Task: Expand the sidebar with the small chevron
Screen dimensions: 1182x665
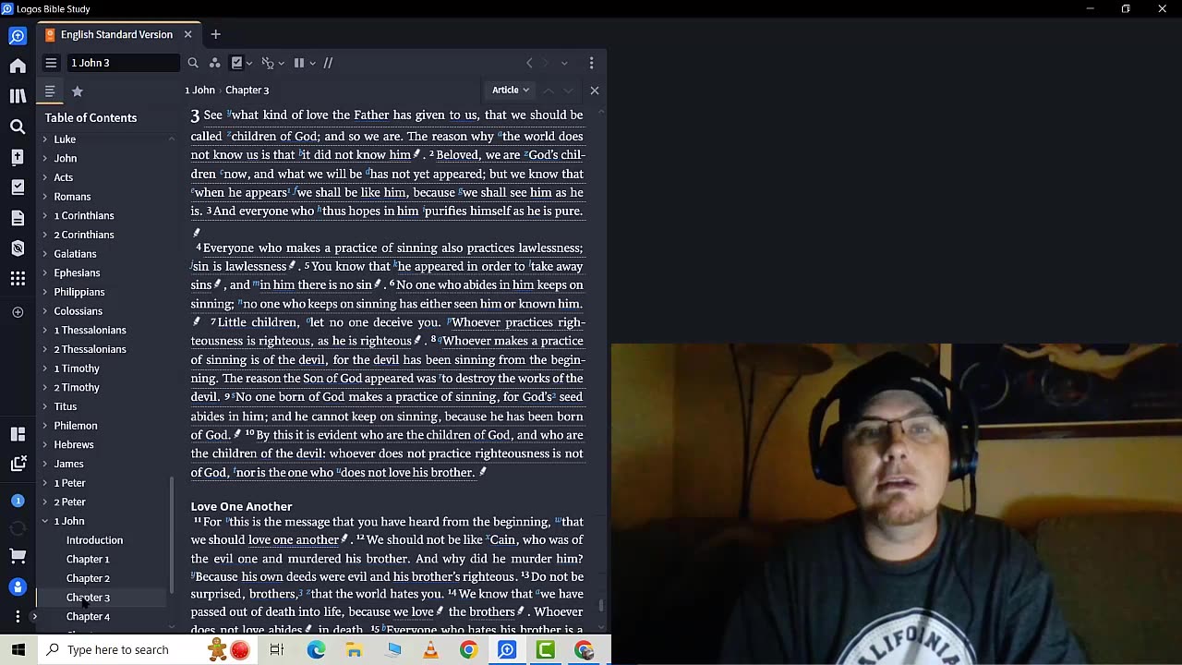Action: (34, 616)
